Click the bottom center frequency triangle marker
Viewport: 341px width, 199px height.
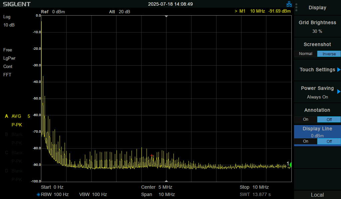pos(167,181)
